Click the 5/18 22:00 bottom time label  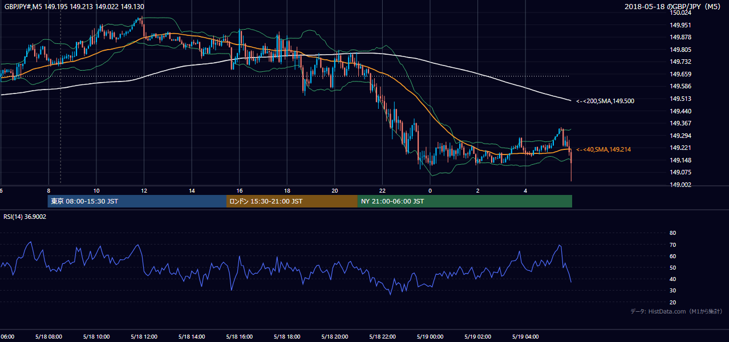pyautogui.click(x=382, y=337)
